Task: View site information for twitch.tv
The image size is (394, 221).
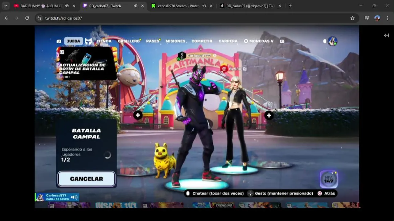Action: tap(39, 18)
